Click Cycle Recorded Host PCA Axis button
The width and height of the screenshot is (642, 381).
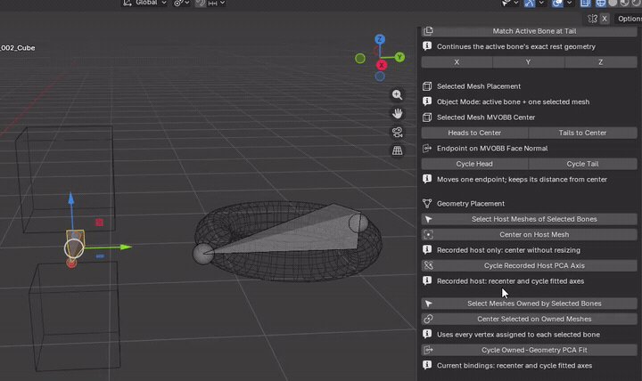(x=529, y=265)
